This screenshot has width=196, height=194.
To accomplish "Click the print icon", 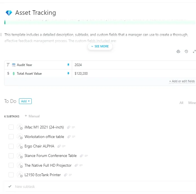I will coord(178,52).
